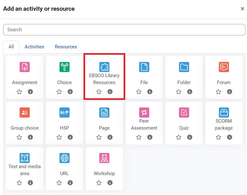Switch to the Activities tab

[x=34, y=47]
